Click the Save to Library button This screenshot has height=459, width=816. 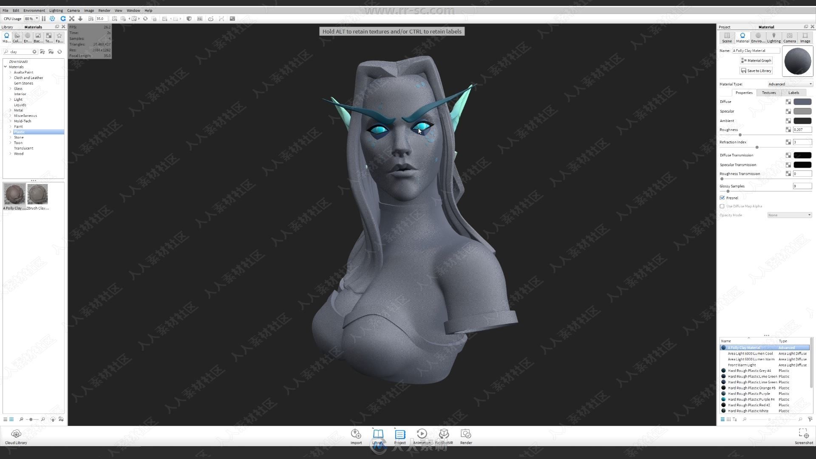pos(756,71)
